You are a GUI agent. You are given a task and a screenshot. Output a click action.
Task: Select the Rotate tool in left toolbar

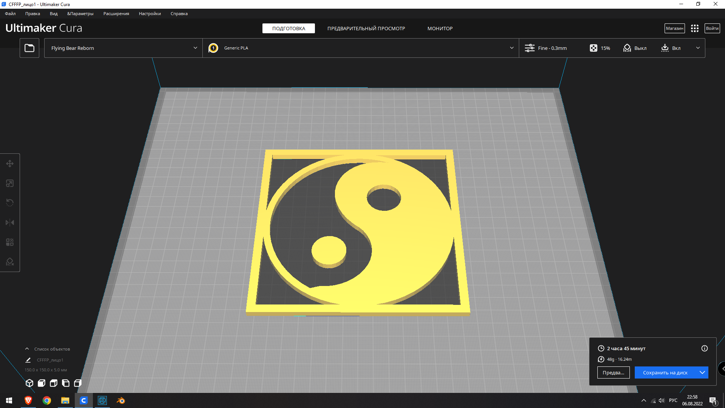(10, 203)
